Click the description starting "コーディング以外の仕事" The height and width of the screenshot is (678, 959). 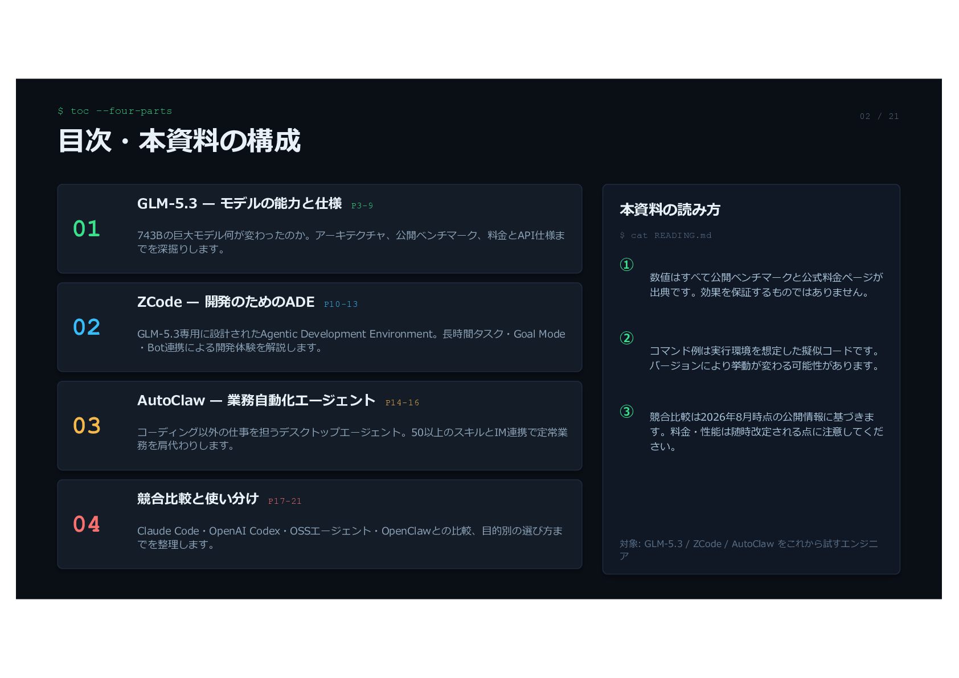coord(353,439)
